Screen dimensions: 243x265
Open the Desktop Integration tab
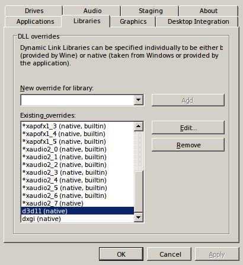click(x=198, y=21)
